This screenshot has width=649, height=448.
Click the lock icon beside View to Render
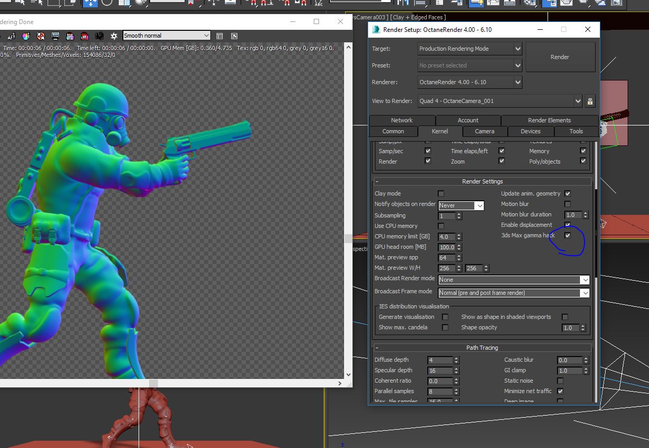coord(590,101)
